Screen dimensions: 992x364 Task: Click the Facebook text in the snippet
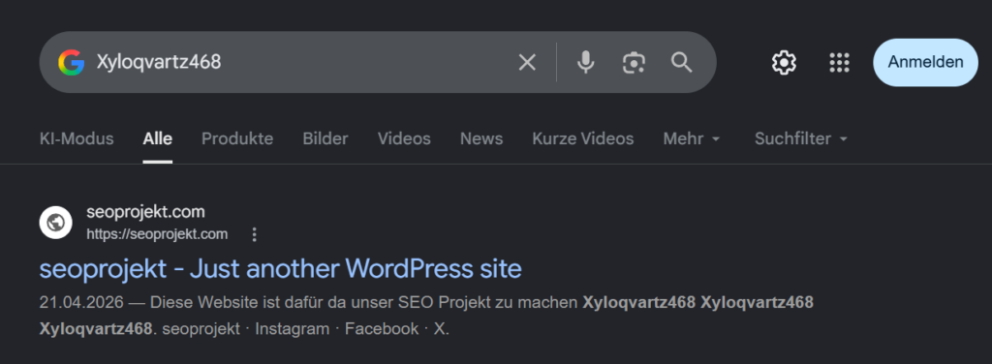[382, 329]
